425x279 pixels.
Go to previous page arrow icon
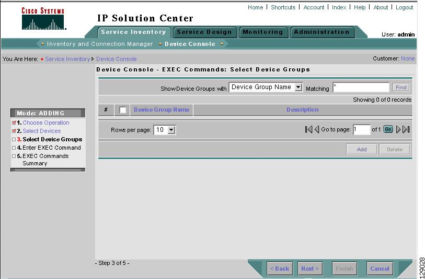pyautogui.click(x=317, y=129)
